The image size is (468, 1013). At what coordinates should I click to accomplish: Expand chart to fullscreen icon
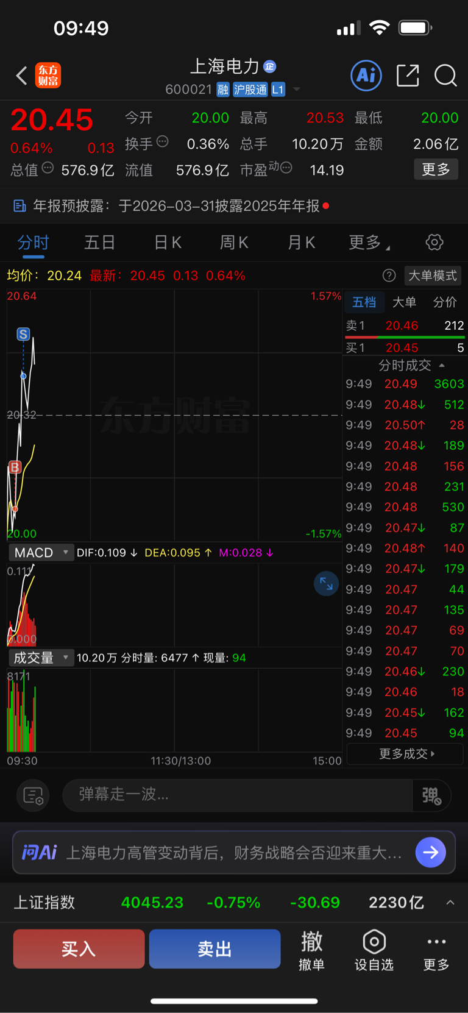click(326, 584)
